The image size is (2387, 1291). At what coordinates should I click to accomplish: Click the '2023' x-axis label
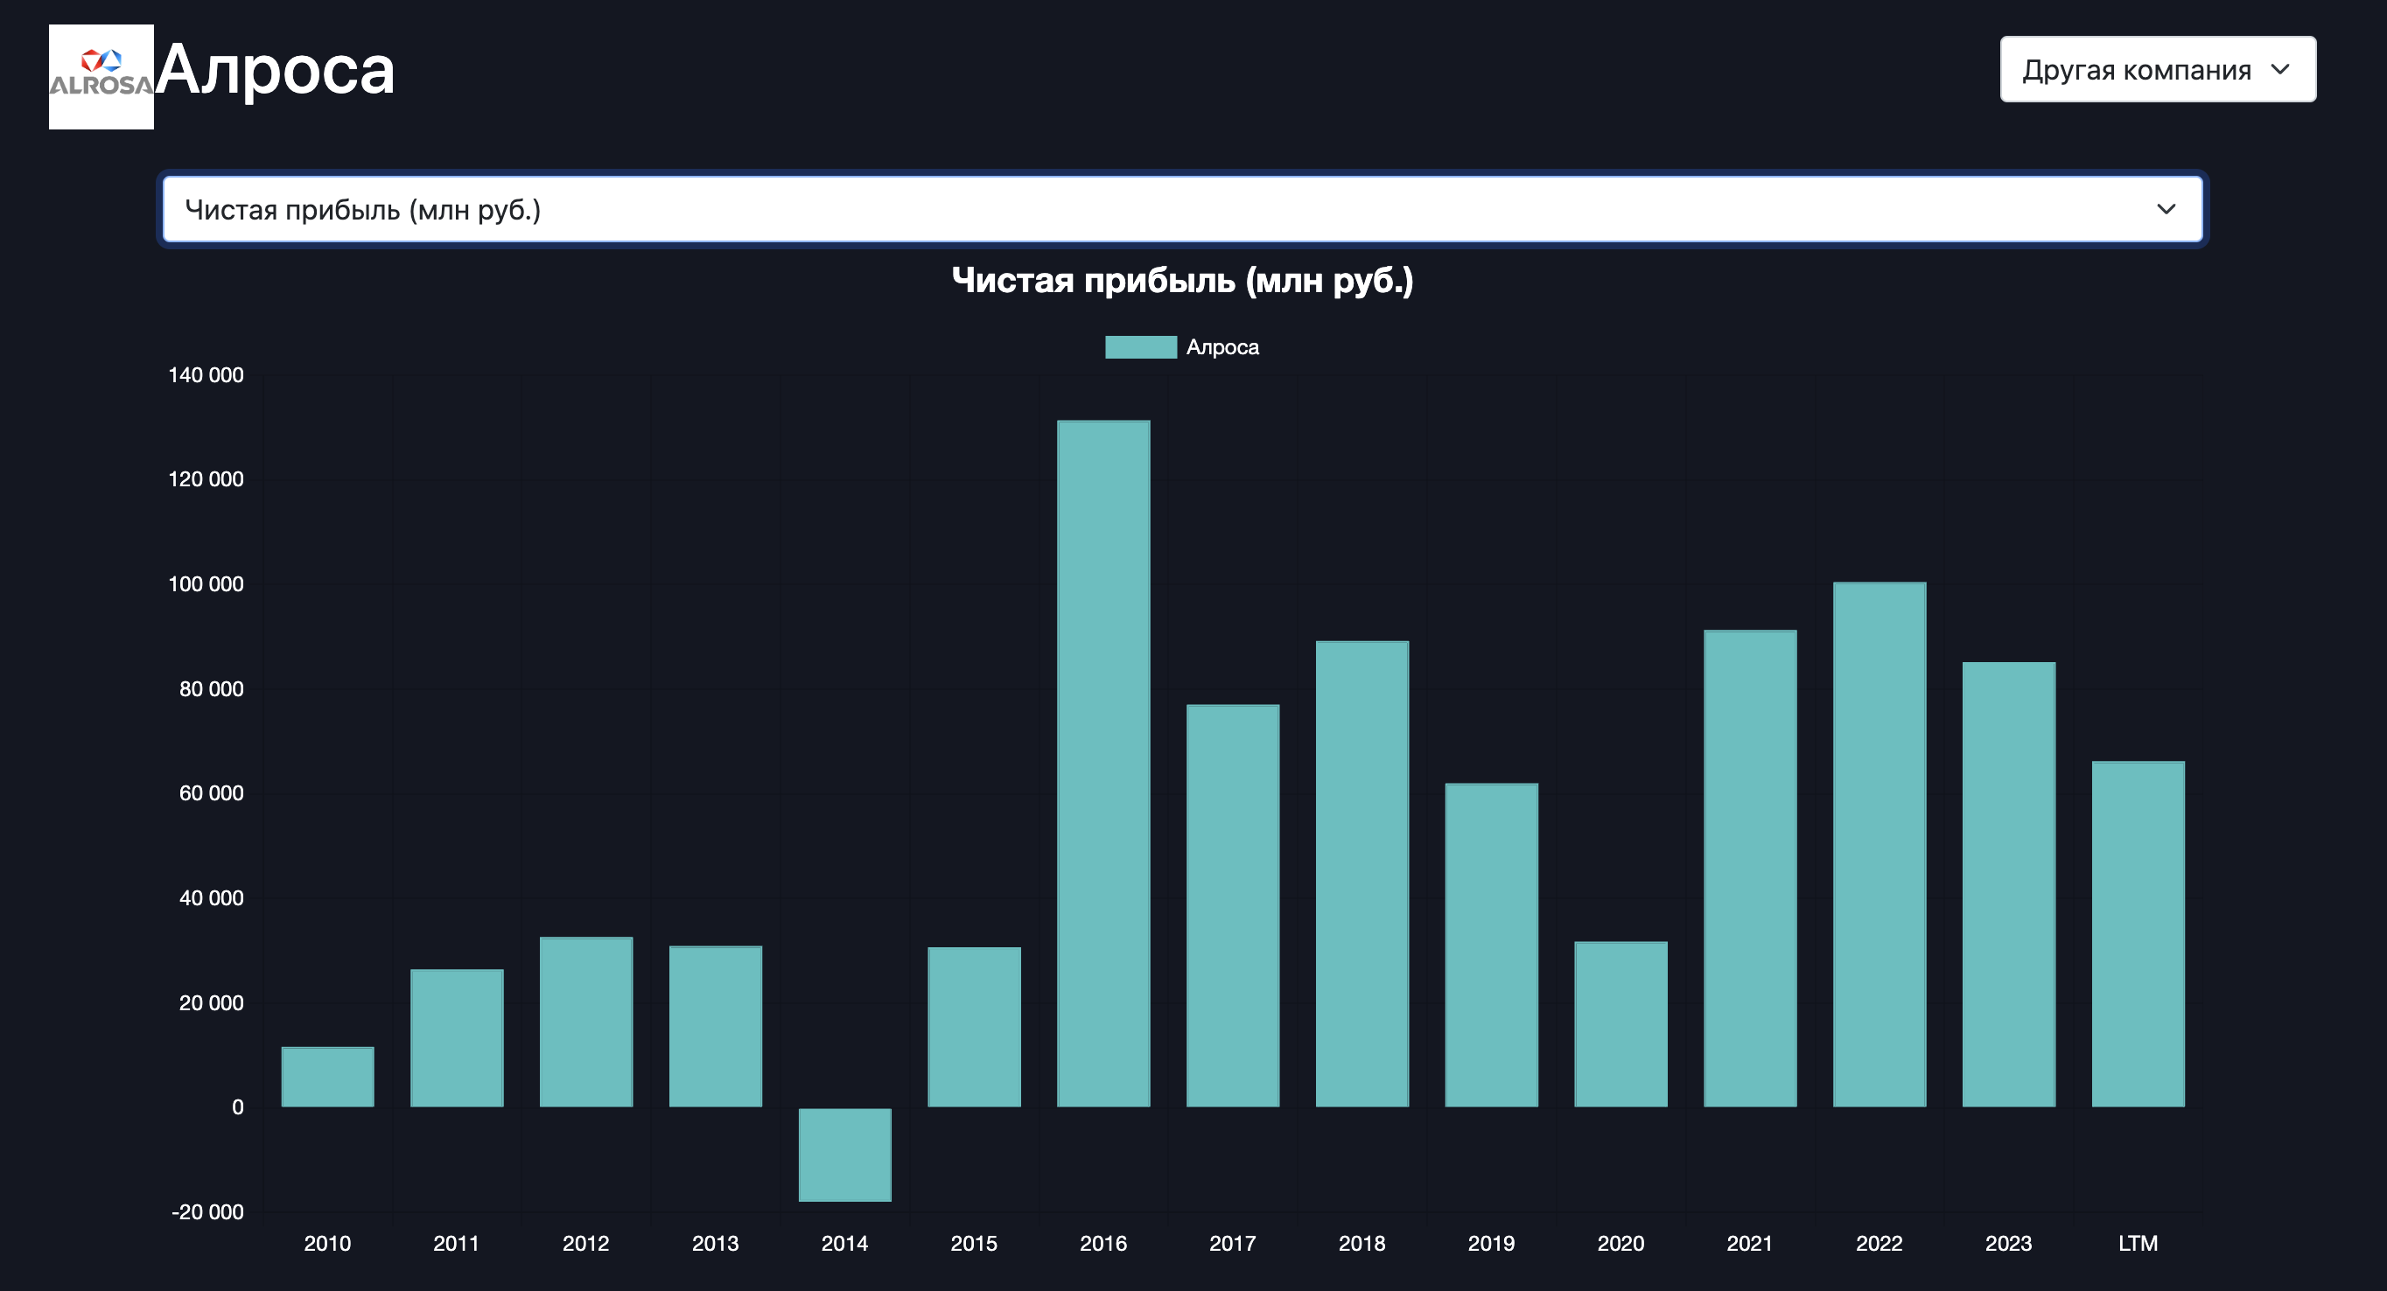pyautogui.click(x=2008, y=1244)
